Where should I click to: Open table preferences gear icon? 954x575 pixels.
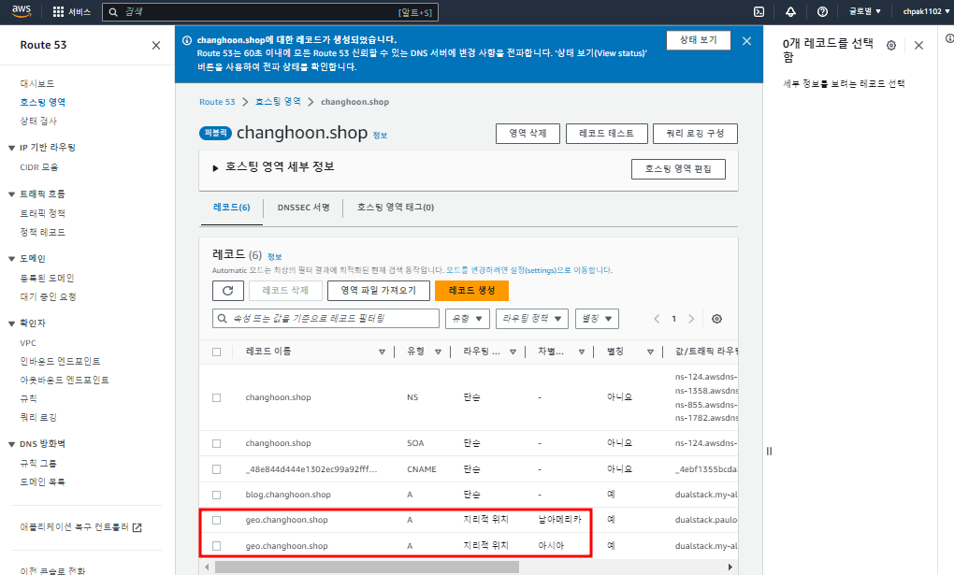click(x=716, y=319)
